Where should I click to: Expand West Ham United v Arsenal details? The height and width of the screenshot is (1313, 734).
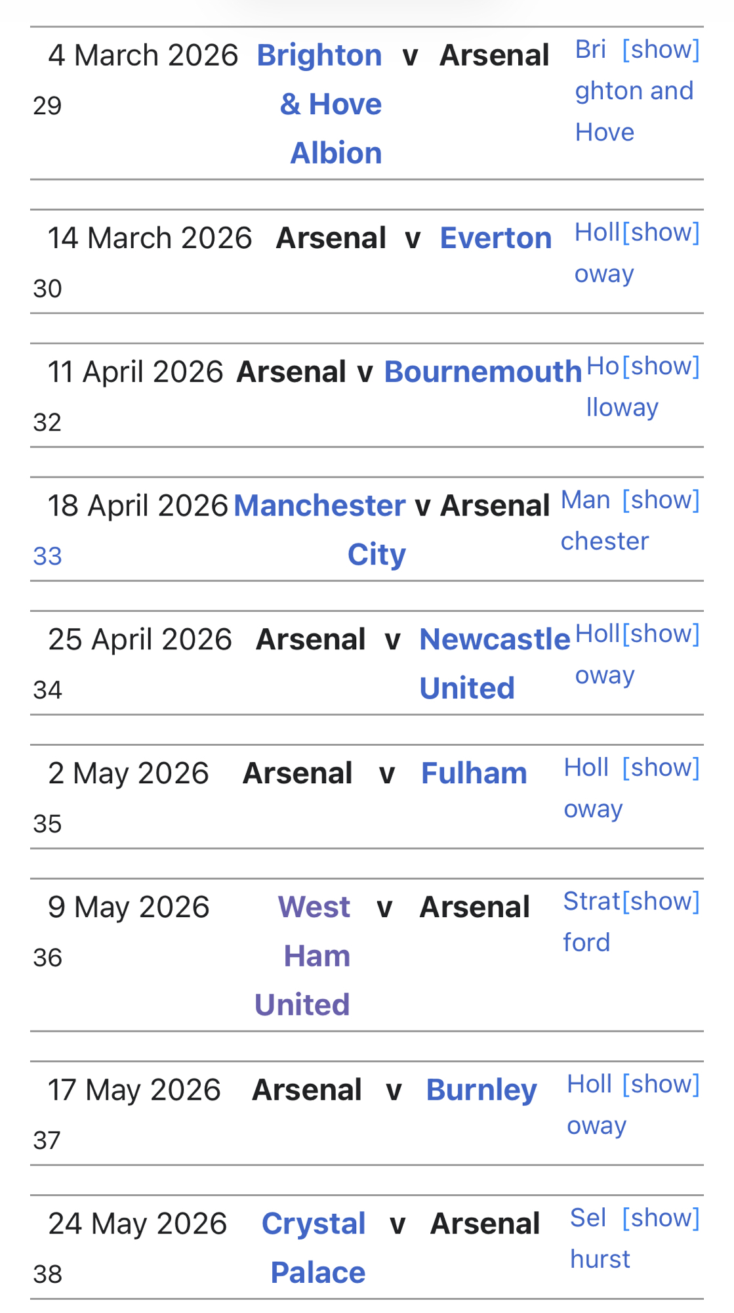pyautogui.click(x=661, y=902)
